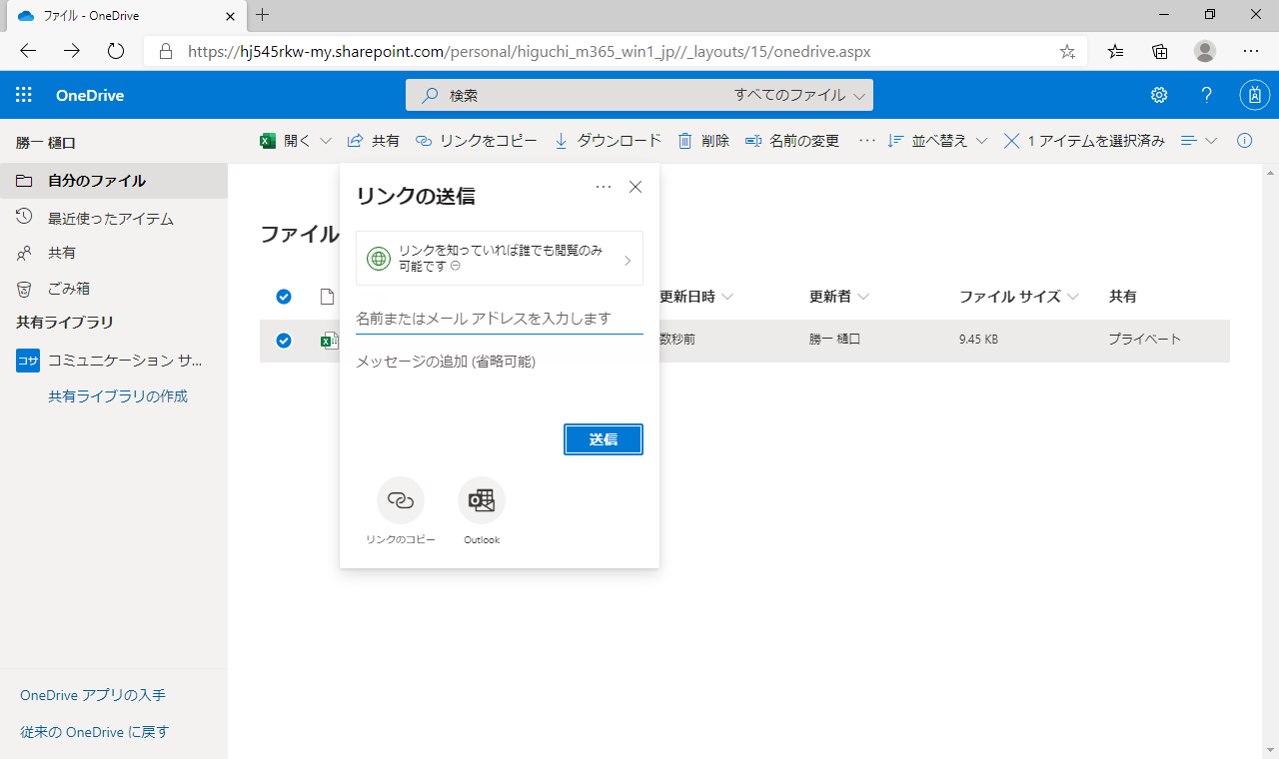Viewport: 1279px width, 759px height.
Task: Open more options ellipsis in Send link dialog
Action: pos(604,187)
